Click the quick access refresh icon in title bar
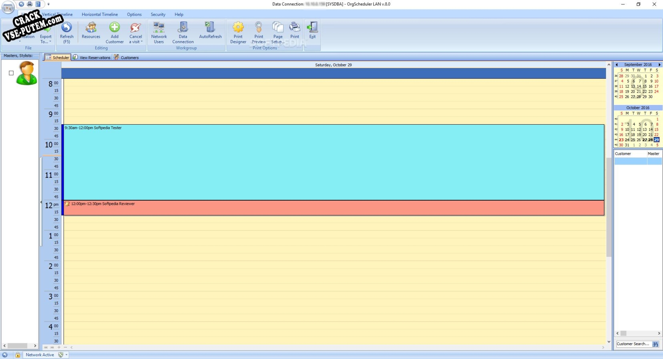This screenshot has height=359, width=663. point(21,4)
